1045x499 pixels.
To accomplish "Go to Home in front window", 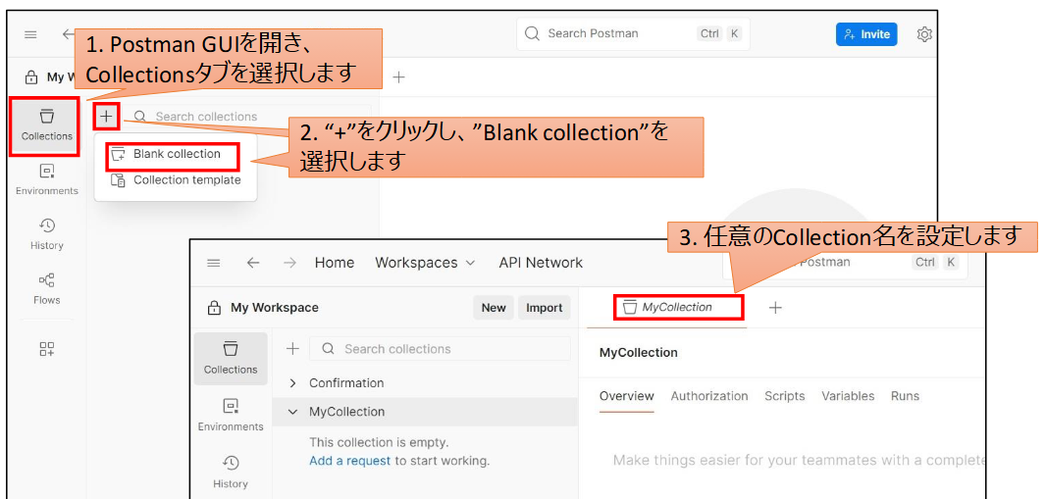I will [x=334, y=263].
